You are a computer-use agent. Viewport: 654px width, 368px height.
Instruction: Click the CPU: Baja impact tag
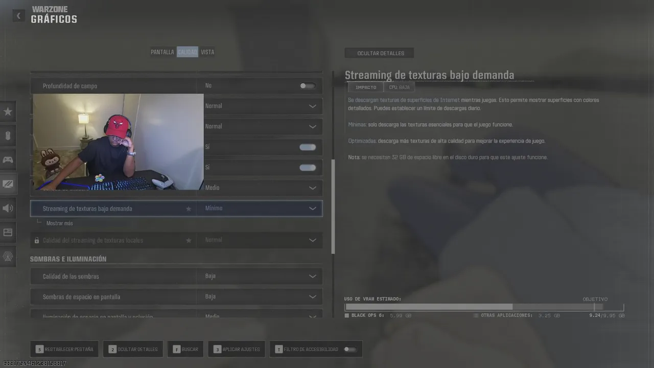click(399, 87)
